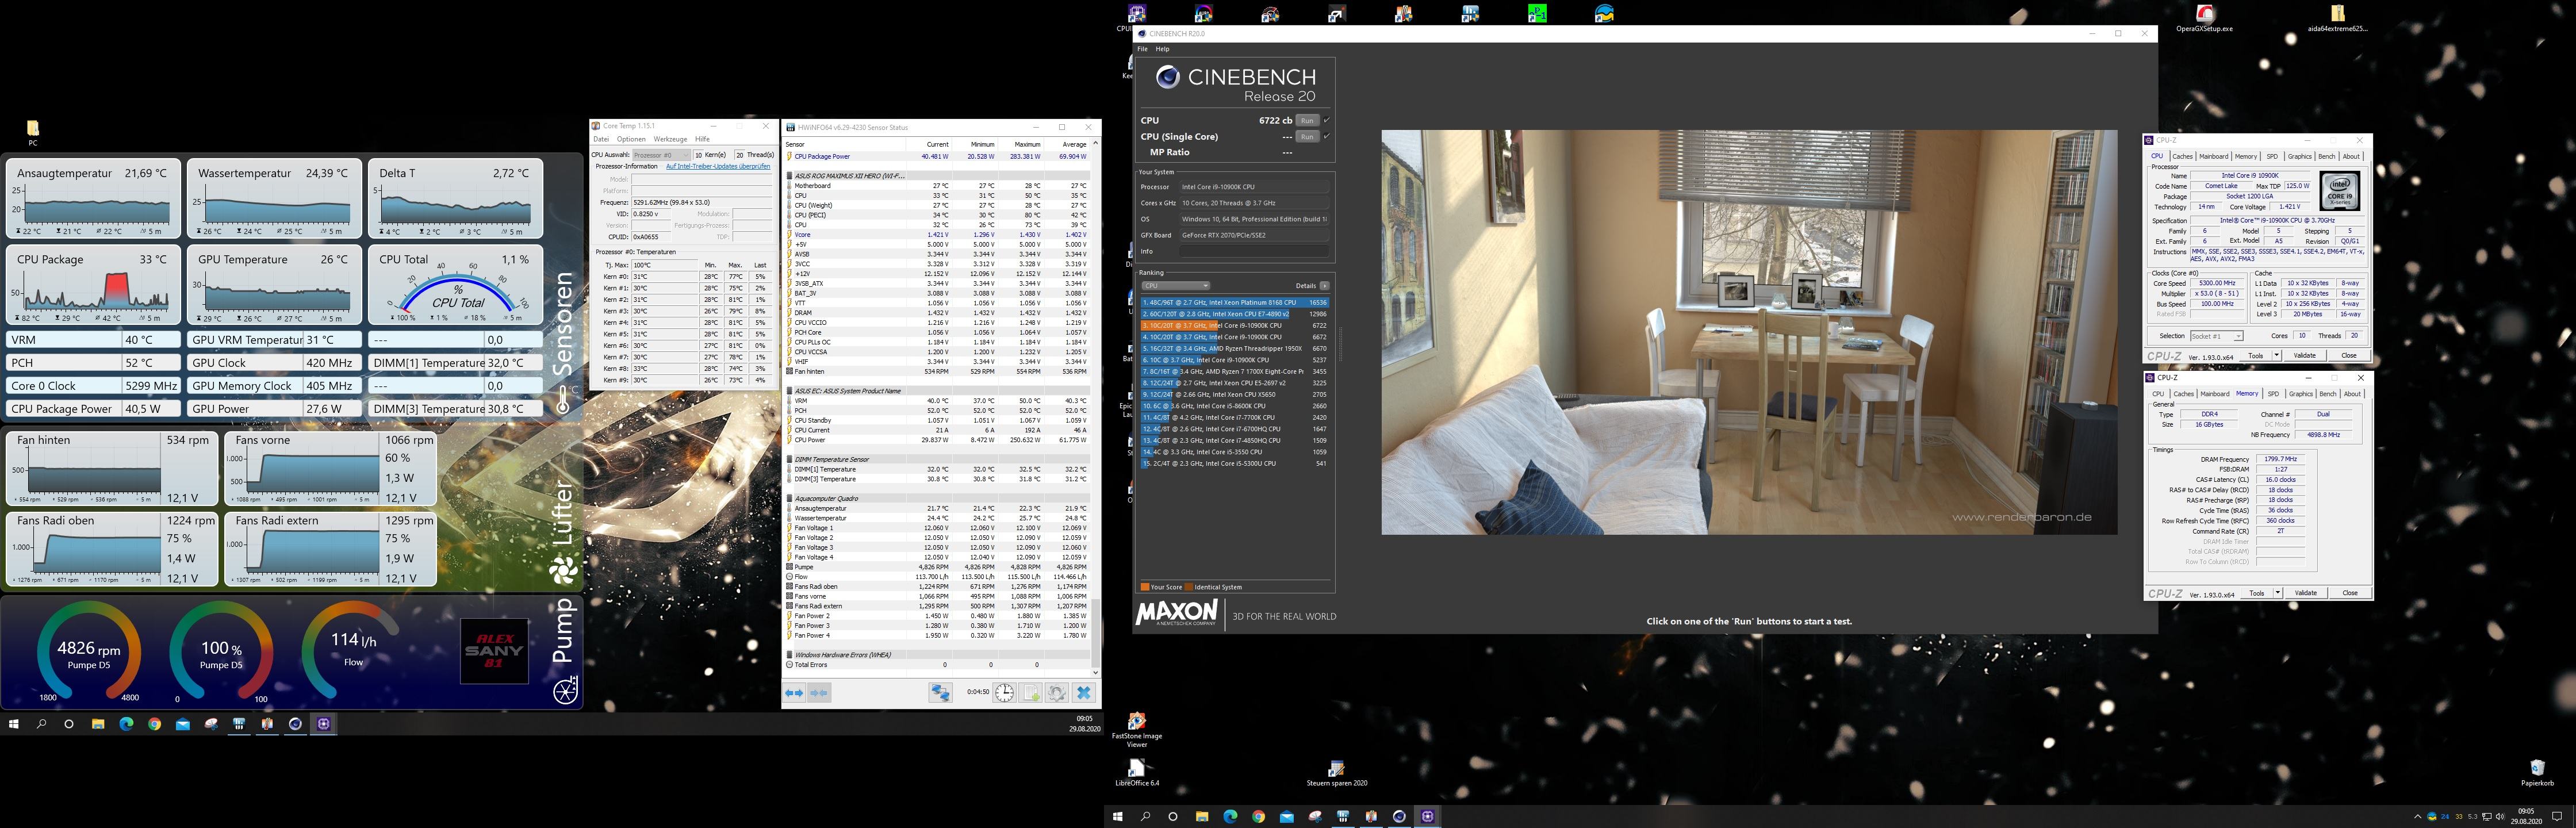Open the Ranking CPU dropdown in Cinebench
The image size is (2576, 828).
point(1175,286)
